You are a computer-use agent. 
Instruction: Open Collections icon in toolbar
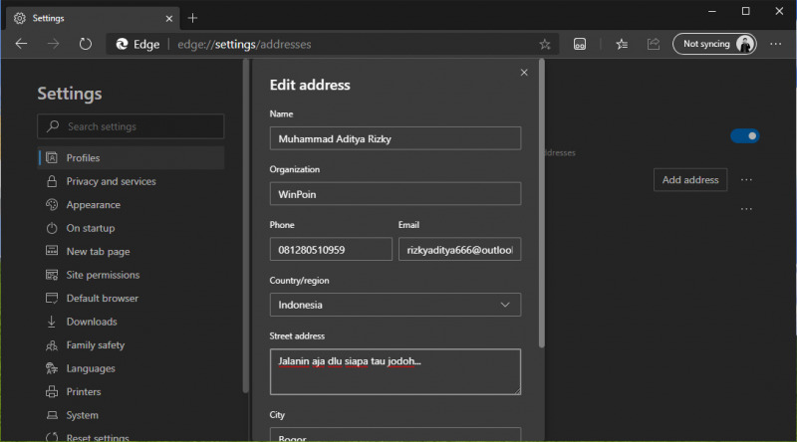[x=580, y=44]
